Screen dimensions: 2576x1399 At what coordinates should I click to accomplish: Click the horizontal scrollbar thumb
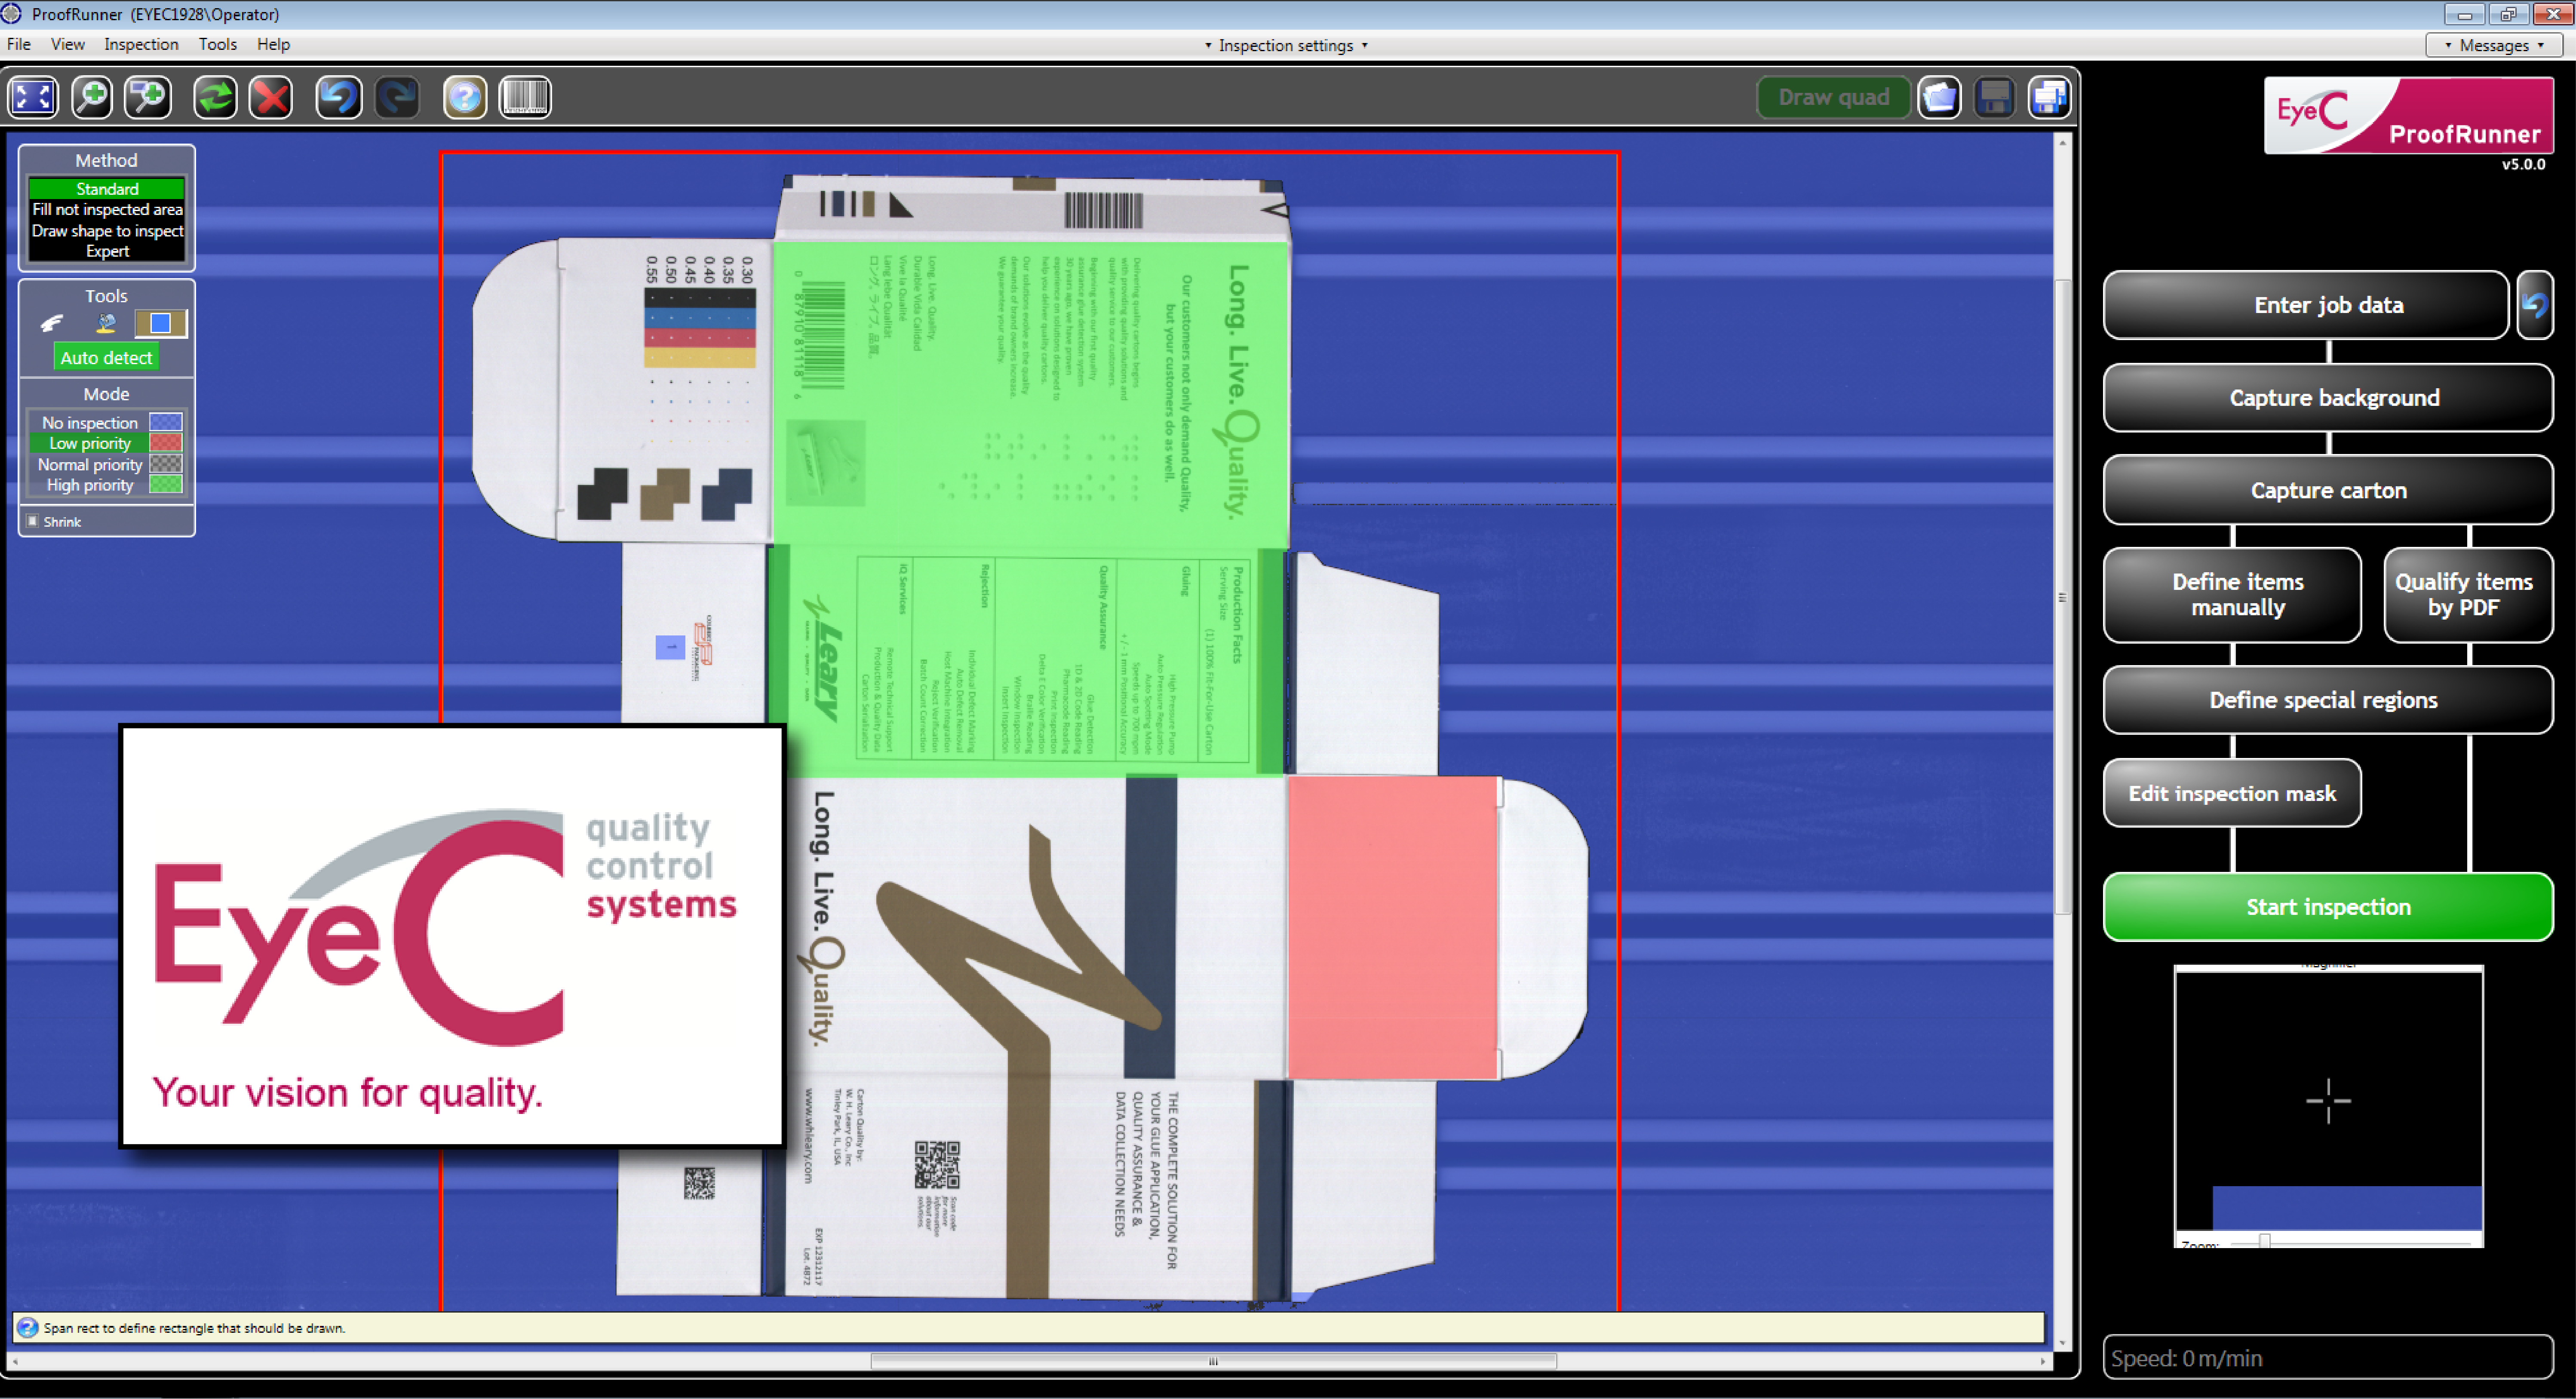(1213, 1361)
